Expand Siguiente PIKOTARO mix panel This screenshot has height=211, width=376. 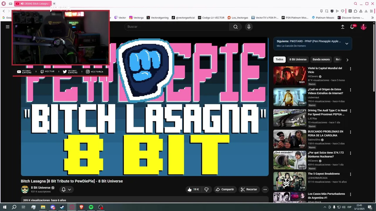pos(347,44)
